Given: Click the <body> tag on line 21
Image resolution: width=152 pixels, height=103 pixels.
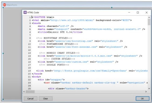Looking at the screenshot, I should tap(36, 77).
